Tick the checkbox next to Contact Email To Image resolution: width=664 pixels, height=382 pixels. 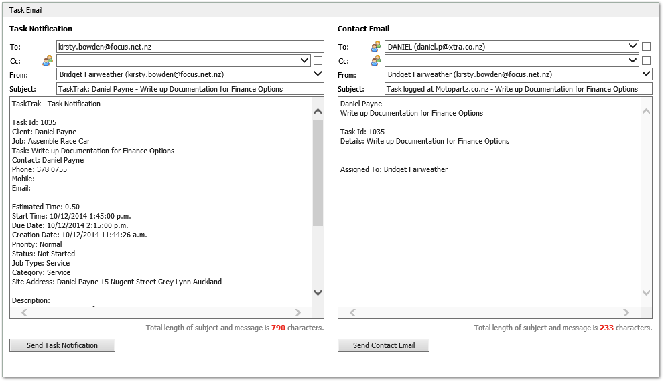tap(646, 47)
